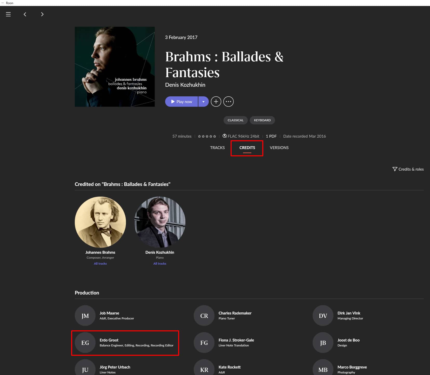
Task: Open Fiona J. Stroker-Gale credit name
Action: (236, 340)
